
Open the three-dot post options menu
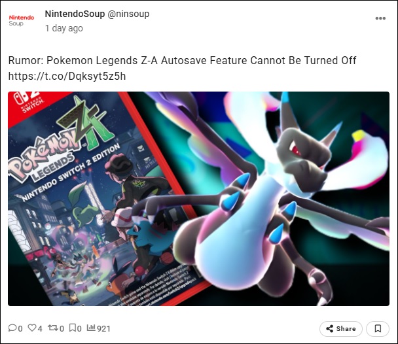pos(380,18)
